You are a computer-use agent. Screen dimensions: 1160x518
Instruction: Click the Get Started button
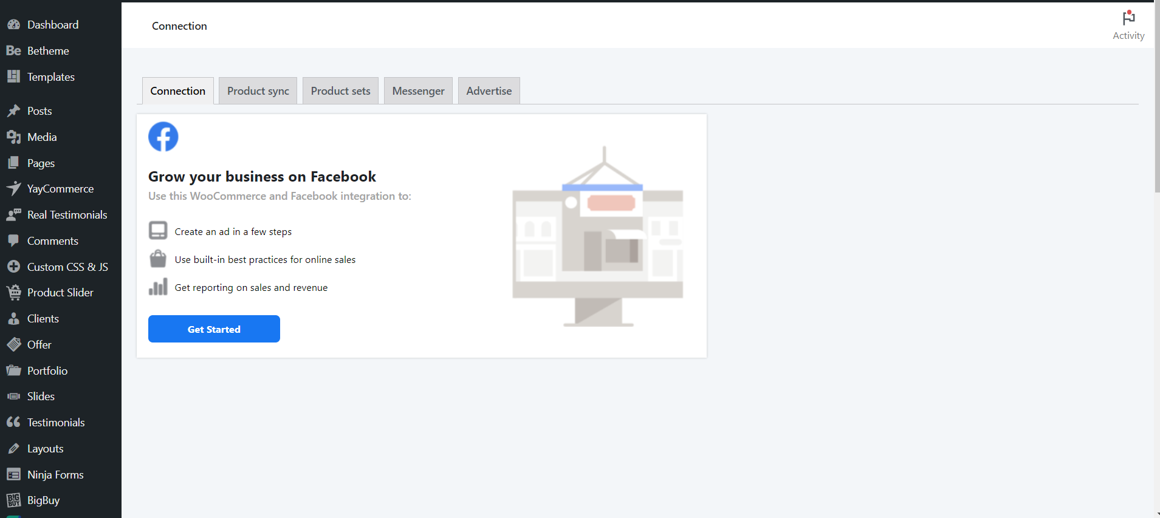[x=214, y=329]
